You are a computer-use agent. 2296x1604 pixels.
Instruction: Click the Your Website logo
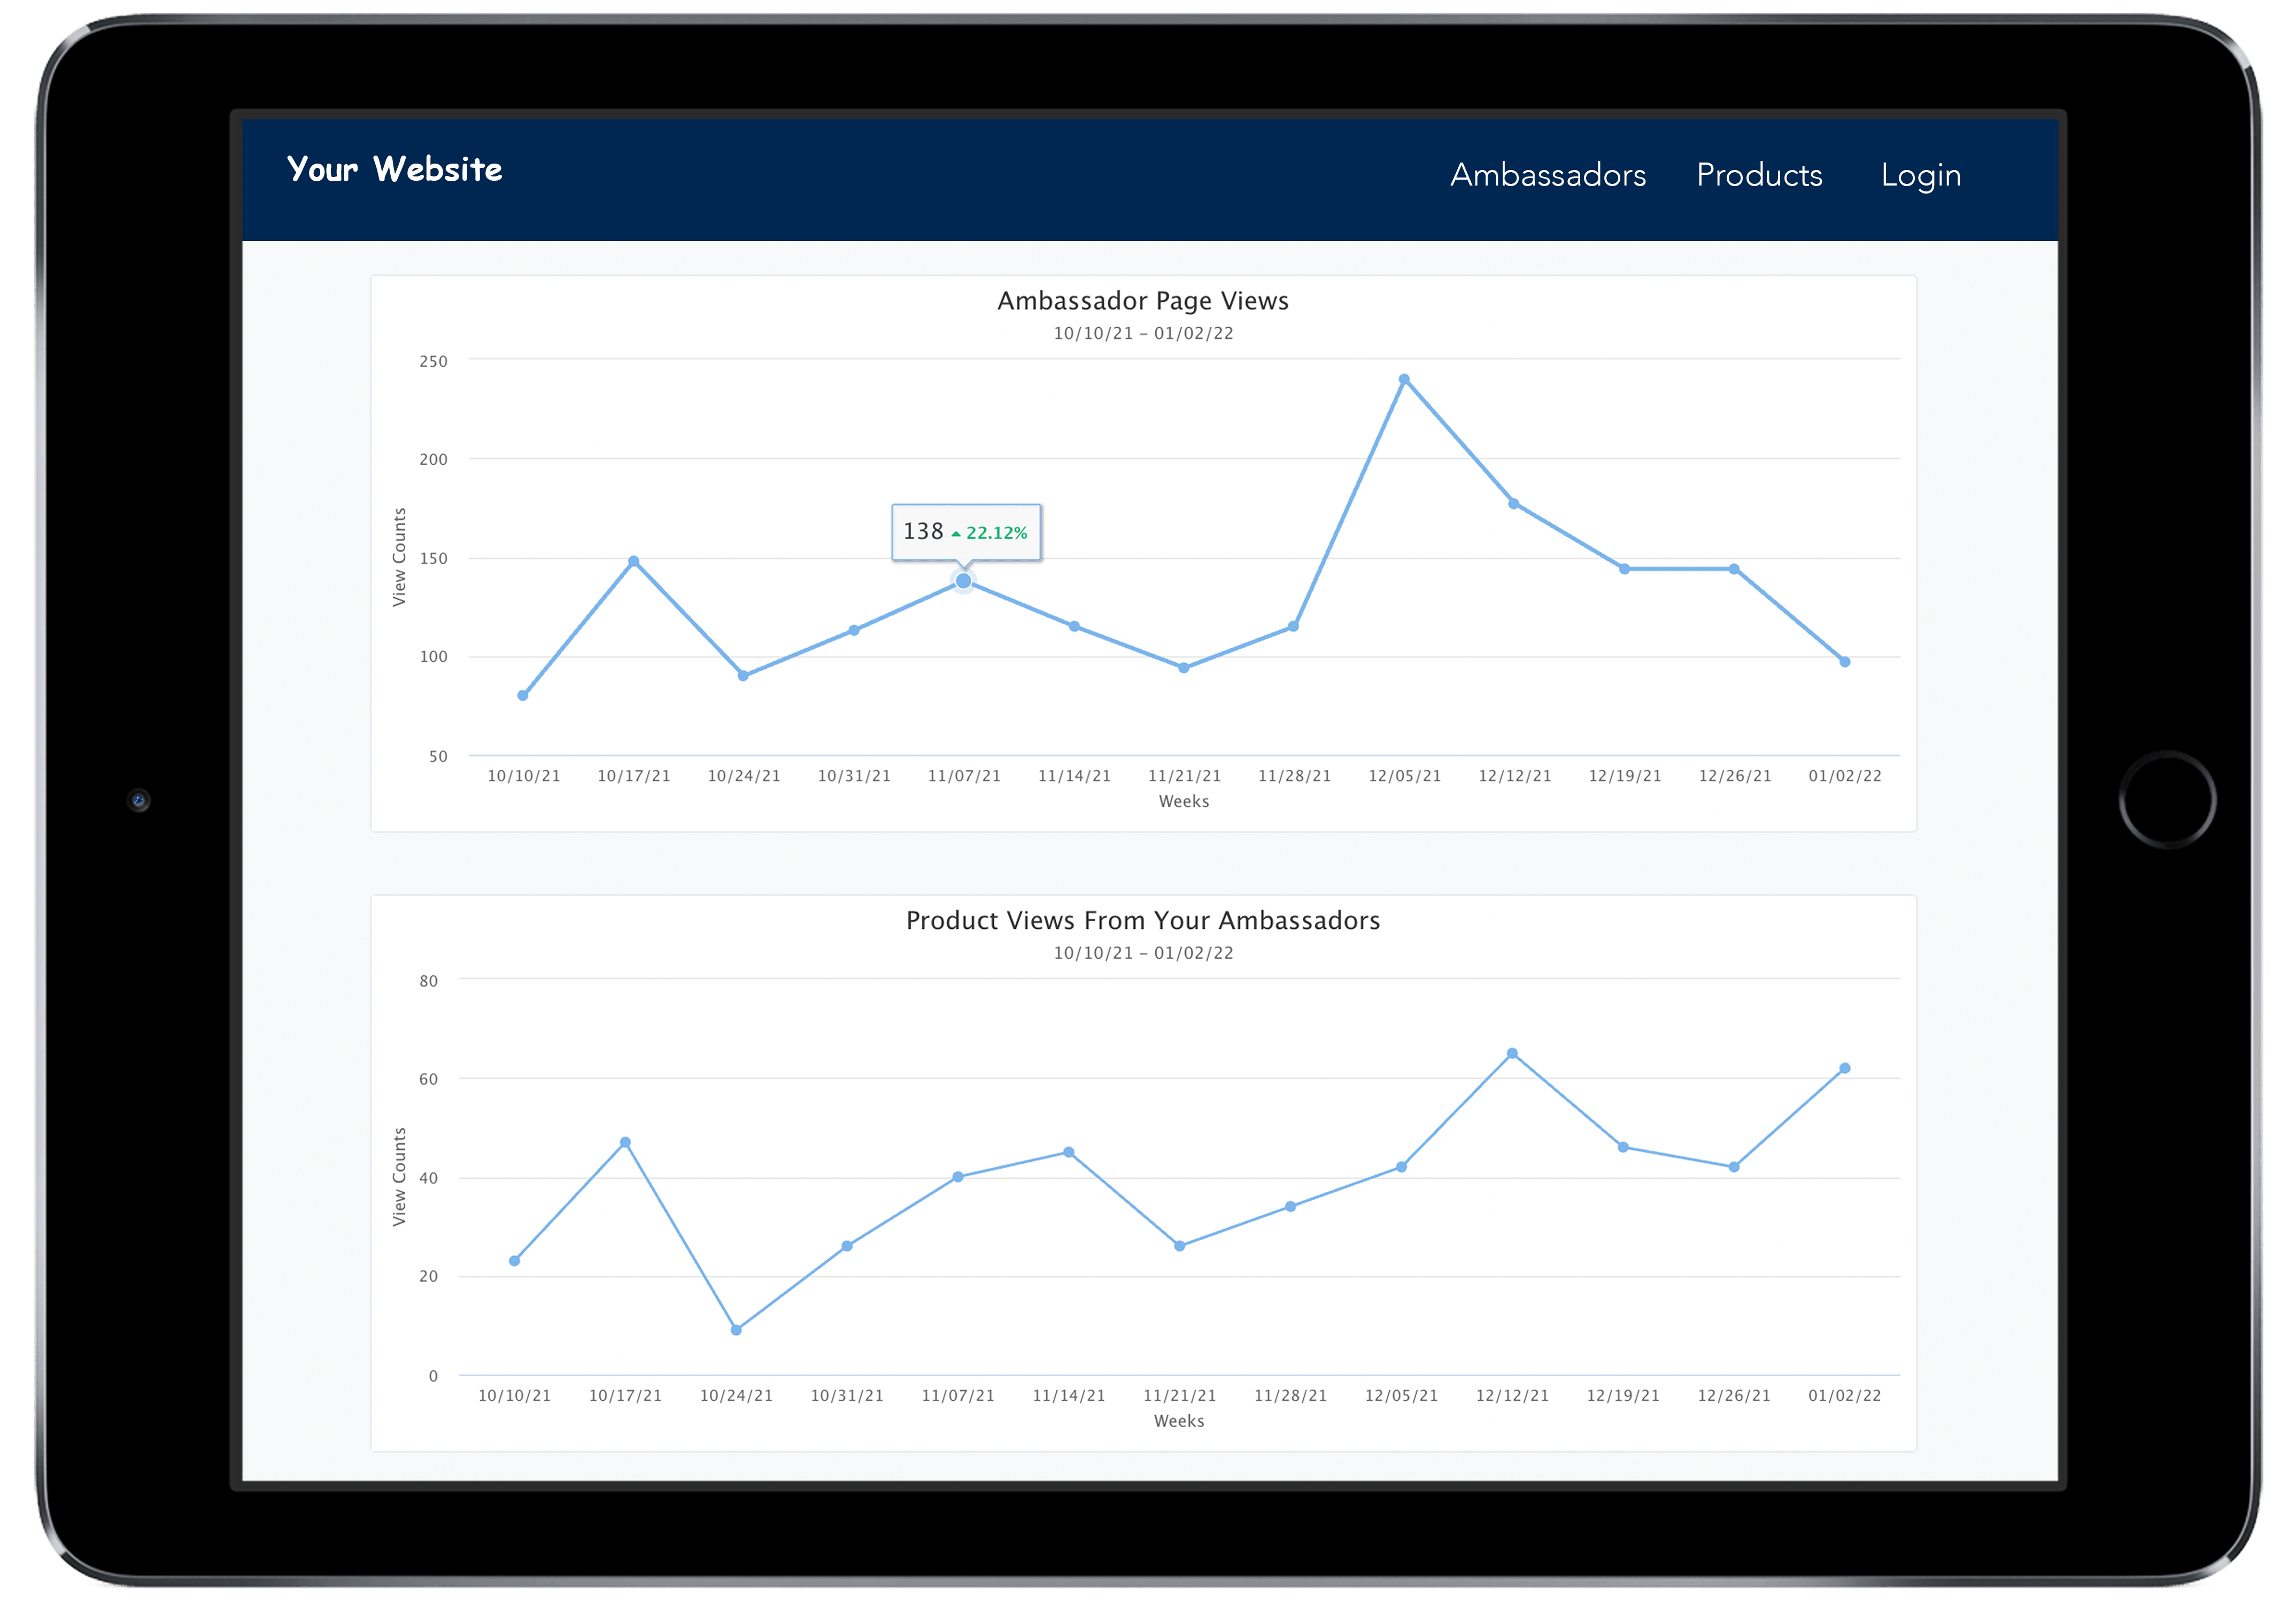pos(394,169)
